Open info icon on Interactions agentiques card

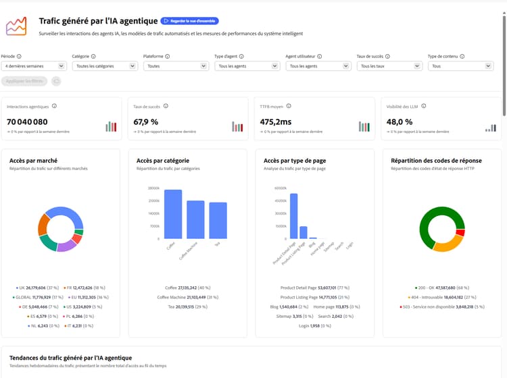[54, 106]
